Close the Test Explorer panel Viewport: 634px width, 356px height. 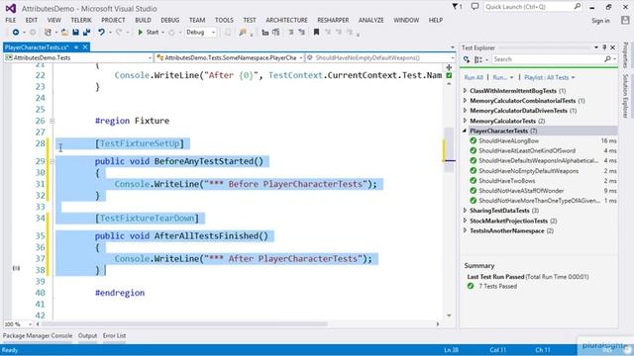pyautogui.click(x=613, y=47)
